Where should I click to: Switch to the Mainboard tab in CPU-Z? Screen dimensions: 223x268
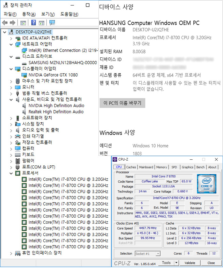[146, 167]
